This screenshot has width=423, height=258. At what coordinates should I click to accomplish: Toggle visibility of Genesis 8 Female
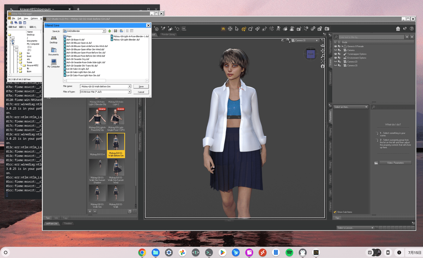[x=335, y=46]
